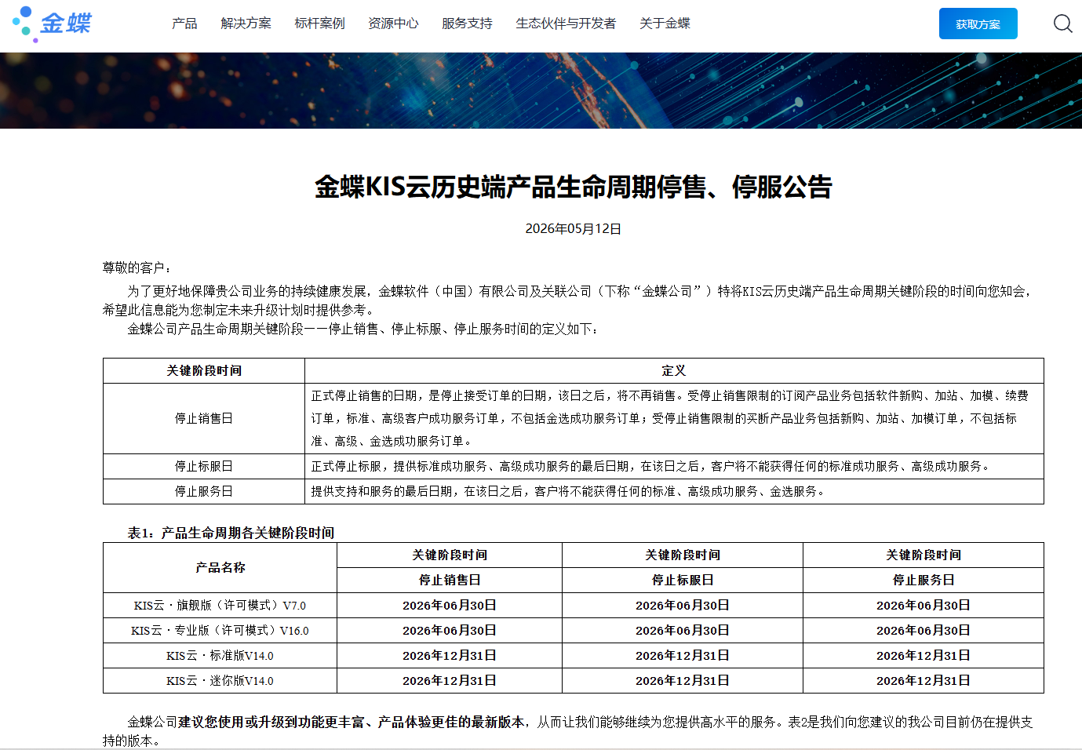Click the date 2026年05月12日
This screenshot has height=750, width=1082.
point(573,228)
